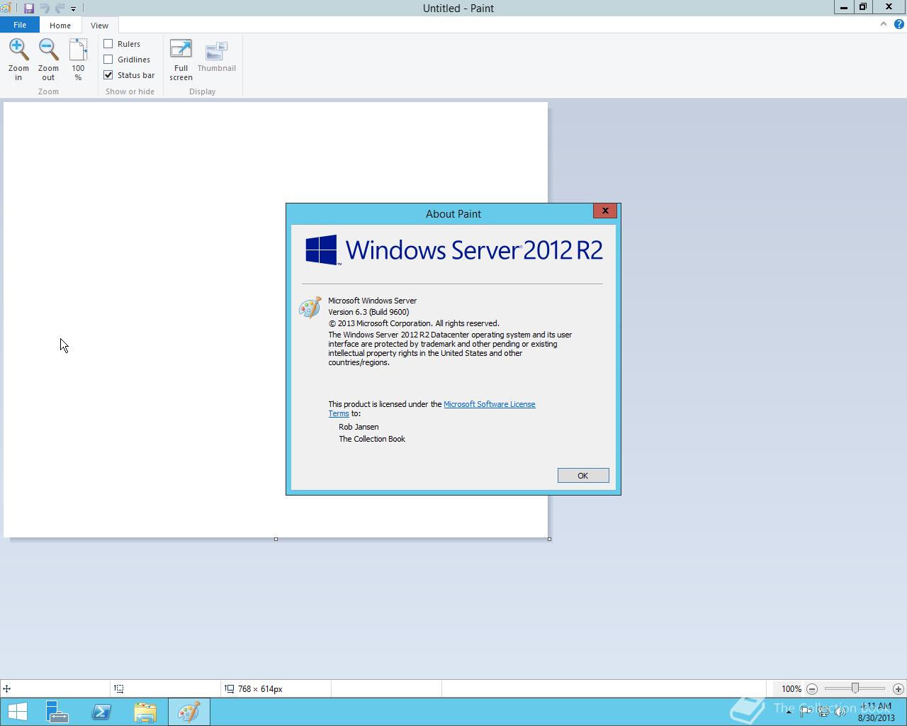Click the selection size icon in status bar

118,688
